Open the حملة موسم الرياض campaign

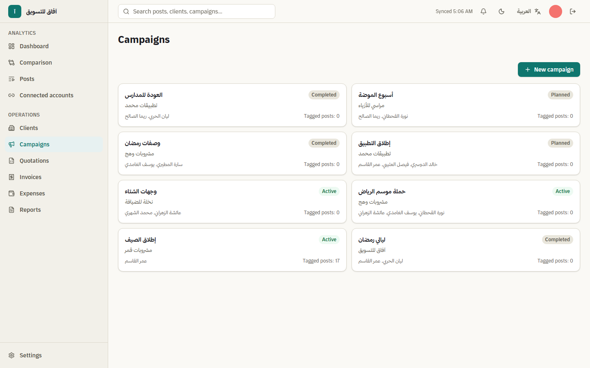pyautogui.click(x=466, y=202)
